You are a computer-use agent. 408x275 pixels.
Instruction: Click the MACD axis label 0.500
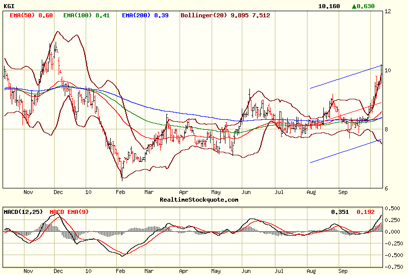[x=392, y=208]
